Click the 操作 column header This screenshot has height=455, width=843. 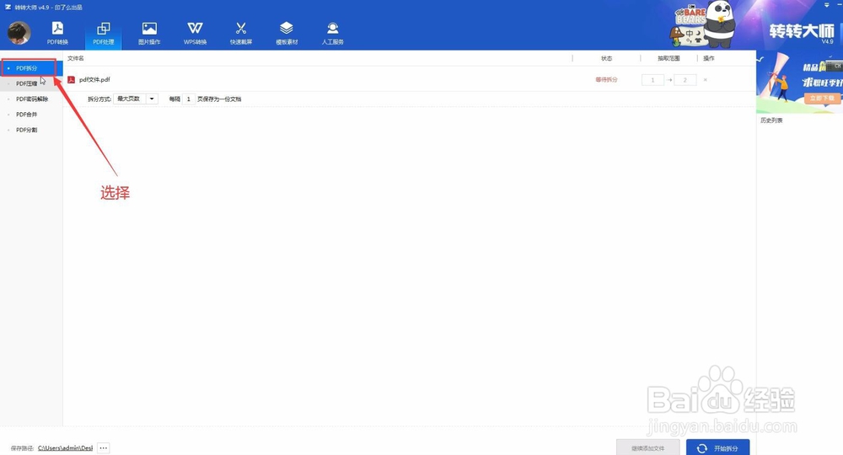709,58
